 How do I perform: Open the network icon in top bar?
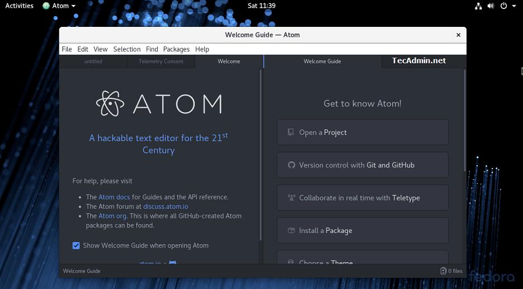pyautogui.click(x=478, y=6)
